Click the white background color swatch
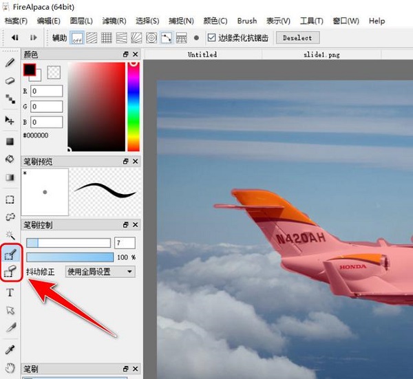 (x=37, y=77)
